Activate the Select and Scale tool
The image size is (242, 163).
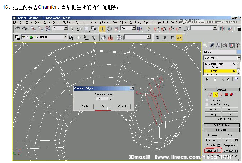coord(116,29)
